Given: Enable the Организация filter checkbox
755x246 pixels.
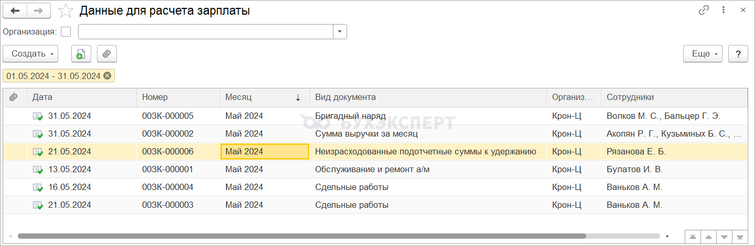Looking at the screenshot, I should (66, 31).
